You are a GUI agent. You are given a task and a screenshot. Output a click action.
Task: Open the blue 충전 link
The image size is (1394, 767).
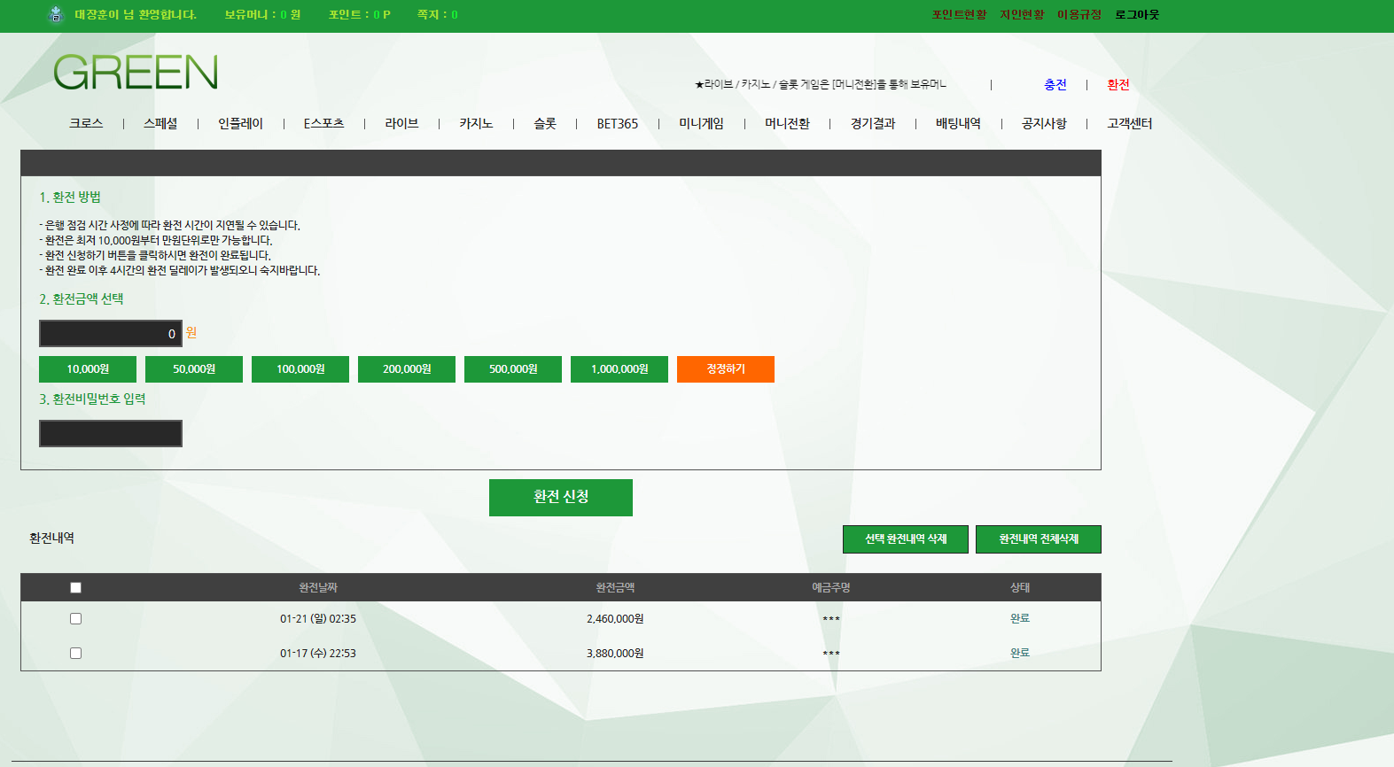[1055, 85]
